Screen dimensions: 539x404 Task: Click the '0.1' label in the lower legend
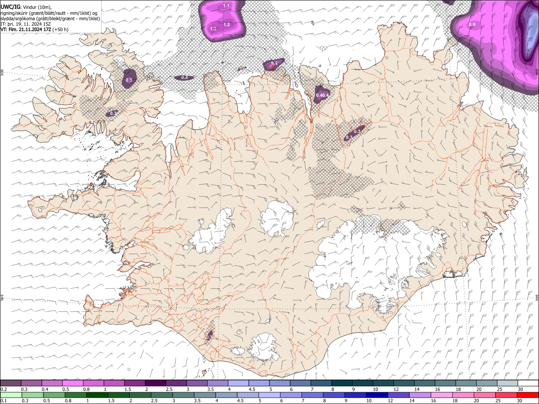coord(3,401)
